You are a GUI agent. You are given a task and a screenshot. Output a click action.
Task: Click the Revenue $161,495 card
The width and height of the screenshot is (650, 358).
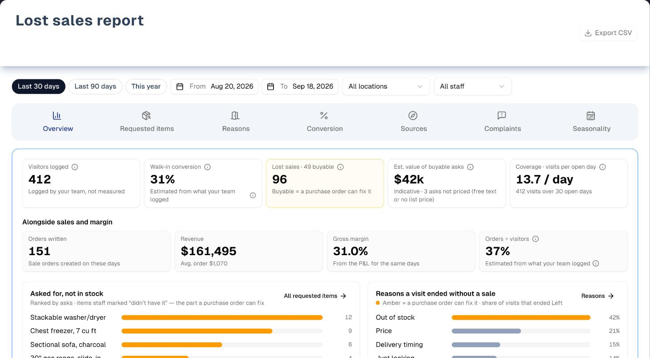249,251
